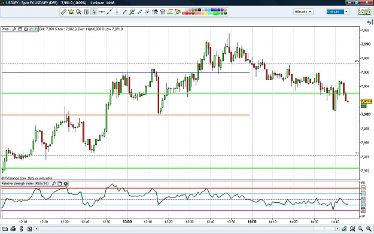Screen dimensions: 374x234
Task: Click the Price panel label
Action: (x=5, y=29)
